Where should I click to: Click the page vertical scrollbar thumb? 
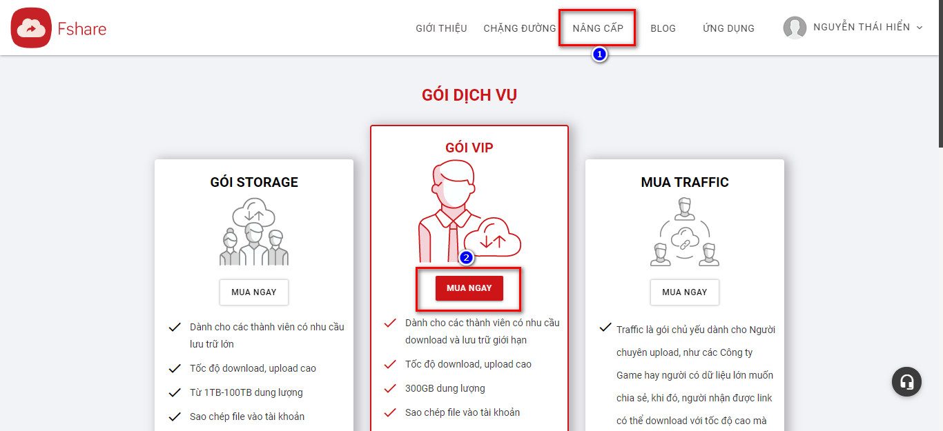tap(939, 74)
